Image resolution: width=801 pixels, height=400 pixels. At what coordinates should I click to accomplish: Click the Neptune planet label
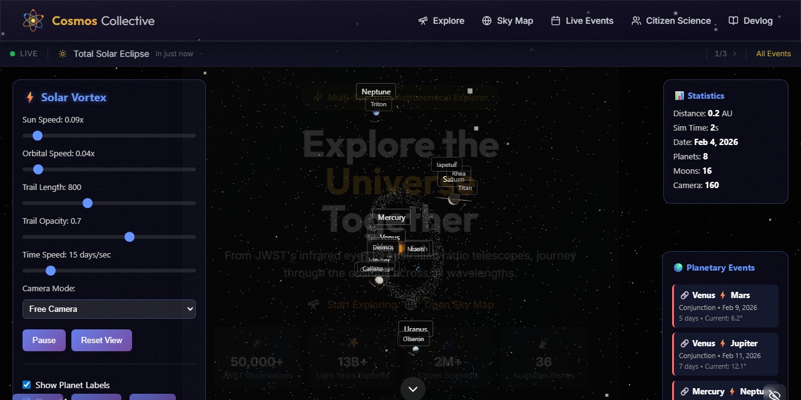pyautogui.click(x=376, y=92)
